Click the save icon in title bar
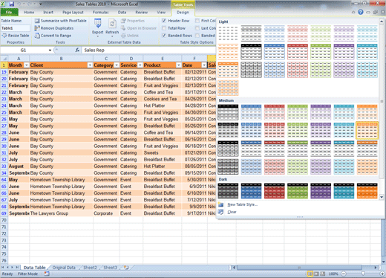This screenshot has width=386, height=278. click(11, 4)
